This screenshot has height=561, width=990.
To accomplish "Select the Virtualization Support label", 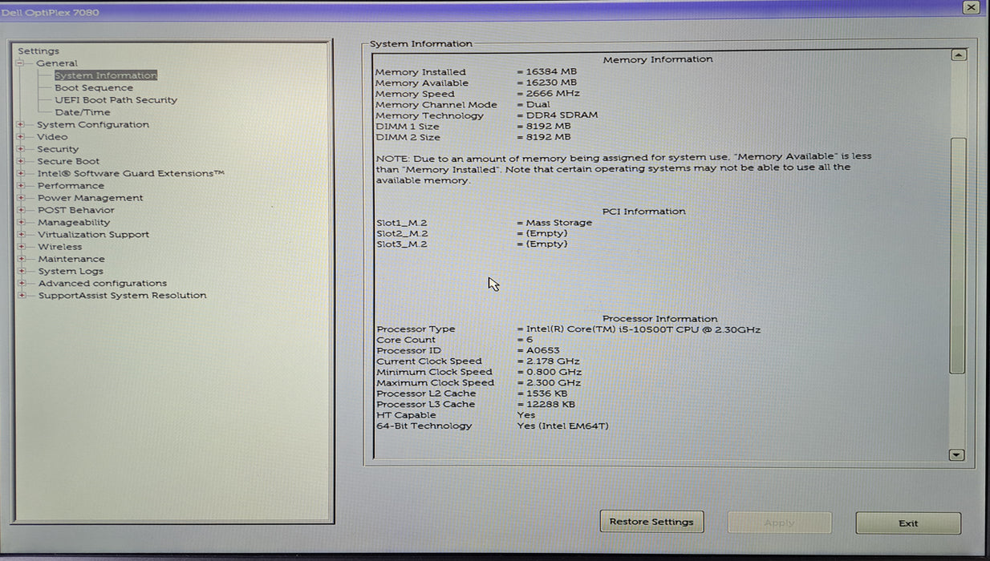I will (93, 235).
